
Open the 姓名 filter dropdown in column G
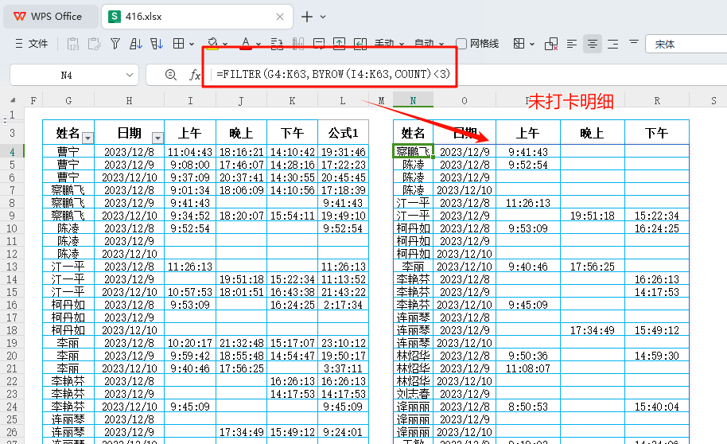click(x=87, y=138)
